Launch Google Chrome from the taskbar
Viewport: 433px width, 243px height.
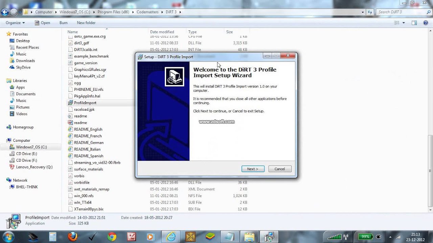tap(112, 237)
